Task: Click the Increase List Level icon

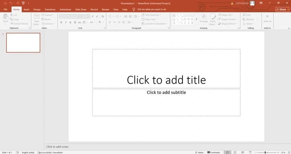Action: (130, 16)
